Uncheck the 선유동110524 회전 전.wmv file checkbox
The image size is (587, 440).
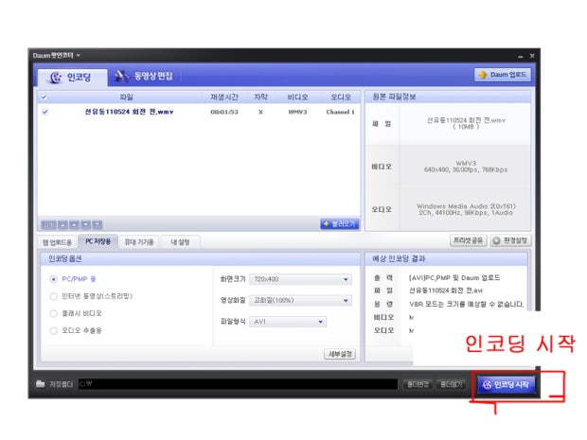point(44,112)
